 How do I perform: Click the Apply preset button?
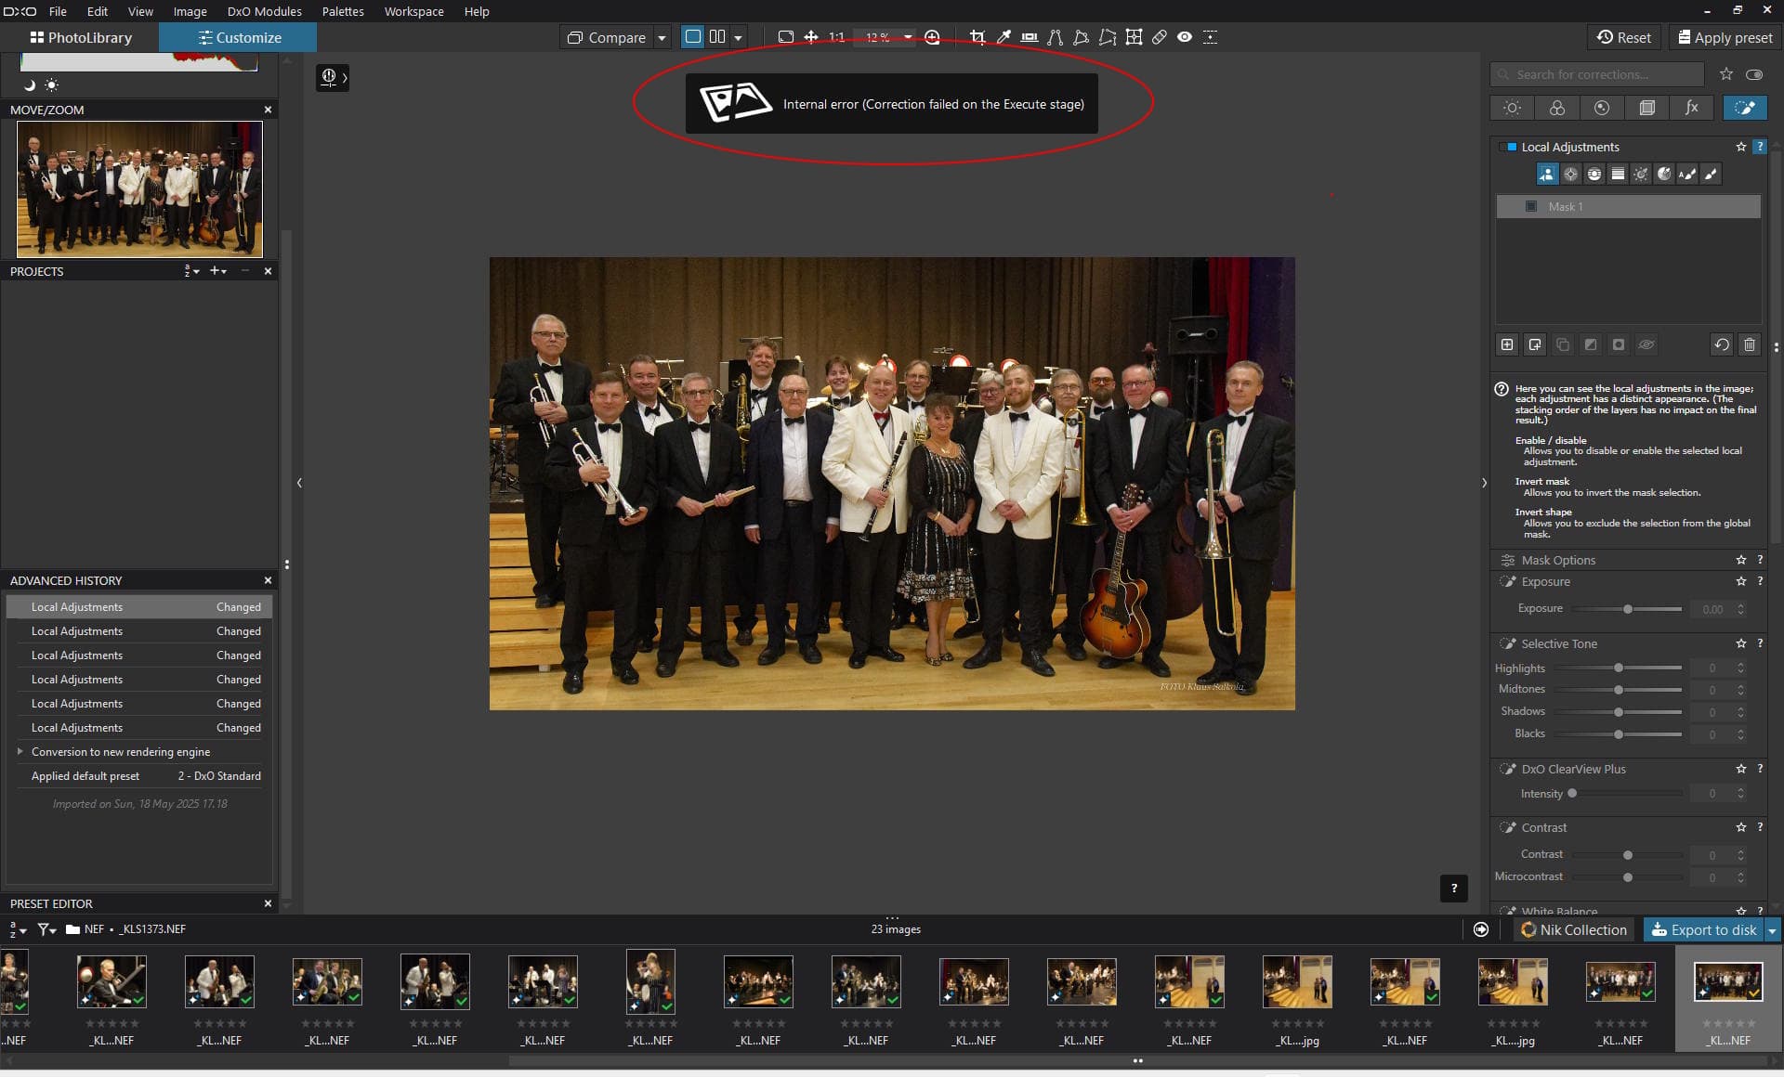(1725, 37)
